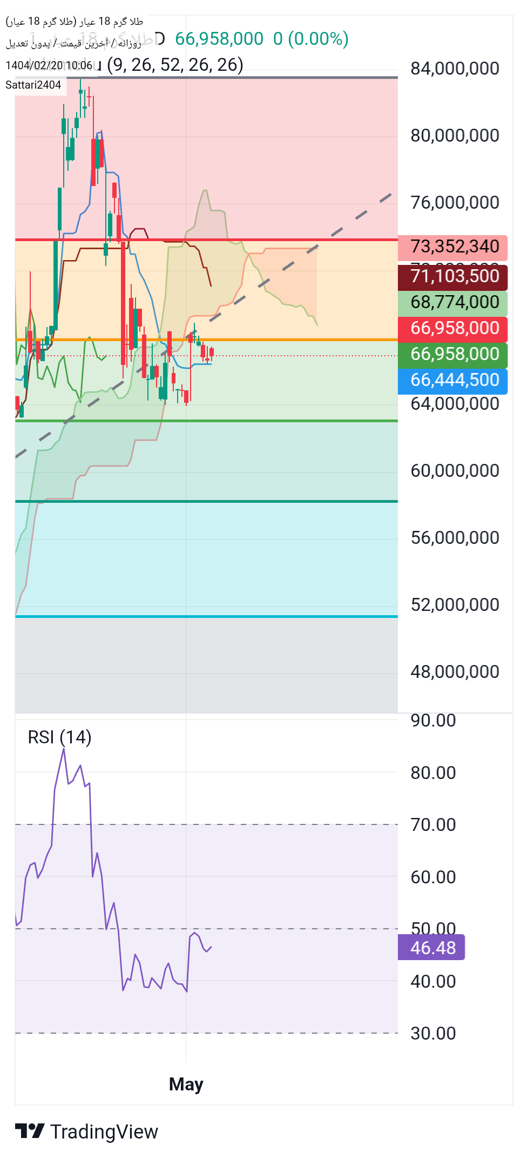Select the Ichimoku parameters (9, 26, 52, 26, 26)
Screen dimensions: 528x1158
(175, 65)
